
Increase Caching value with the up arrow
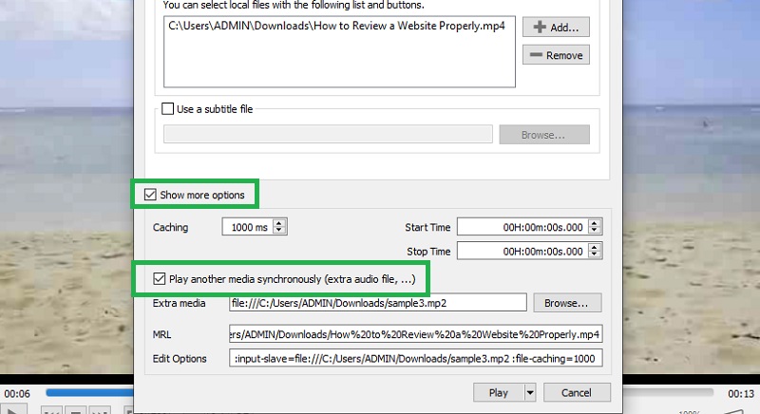point(280,223)
